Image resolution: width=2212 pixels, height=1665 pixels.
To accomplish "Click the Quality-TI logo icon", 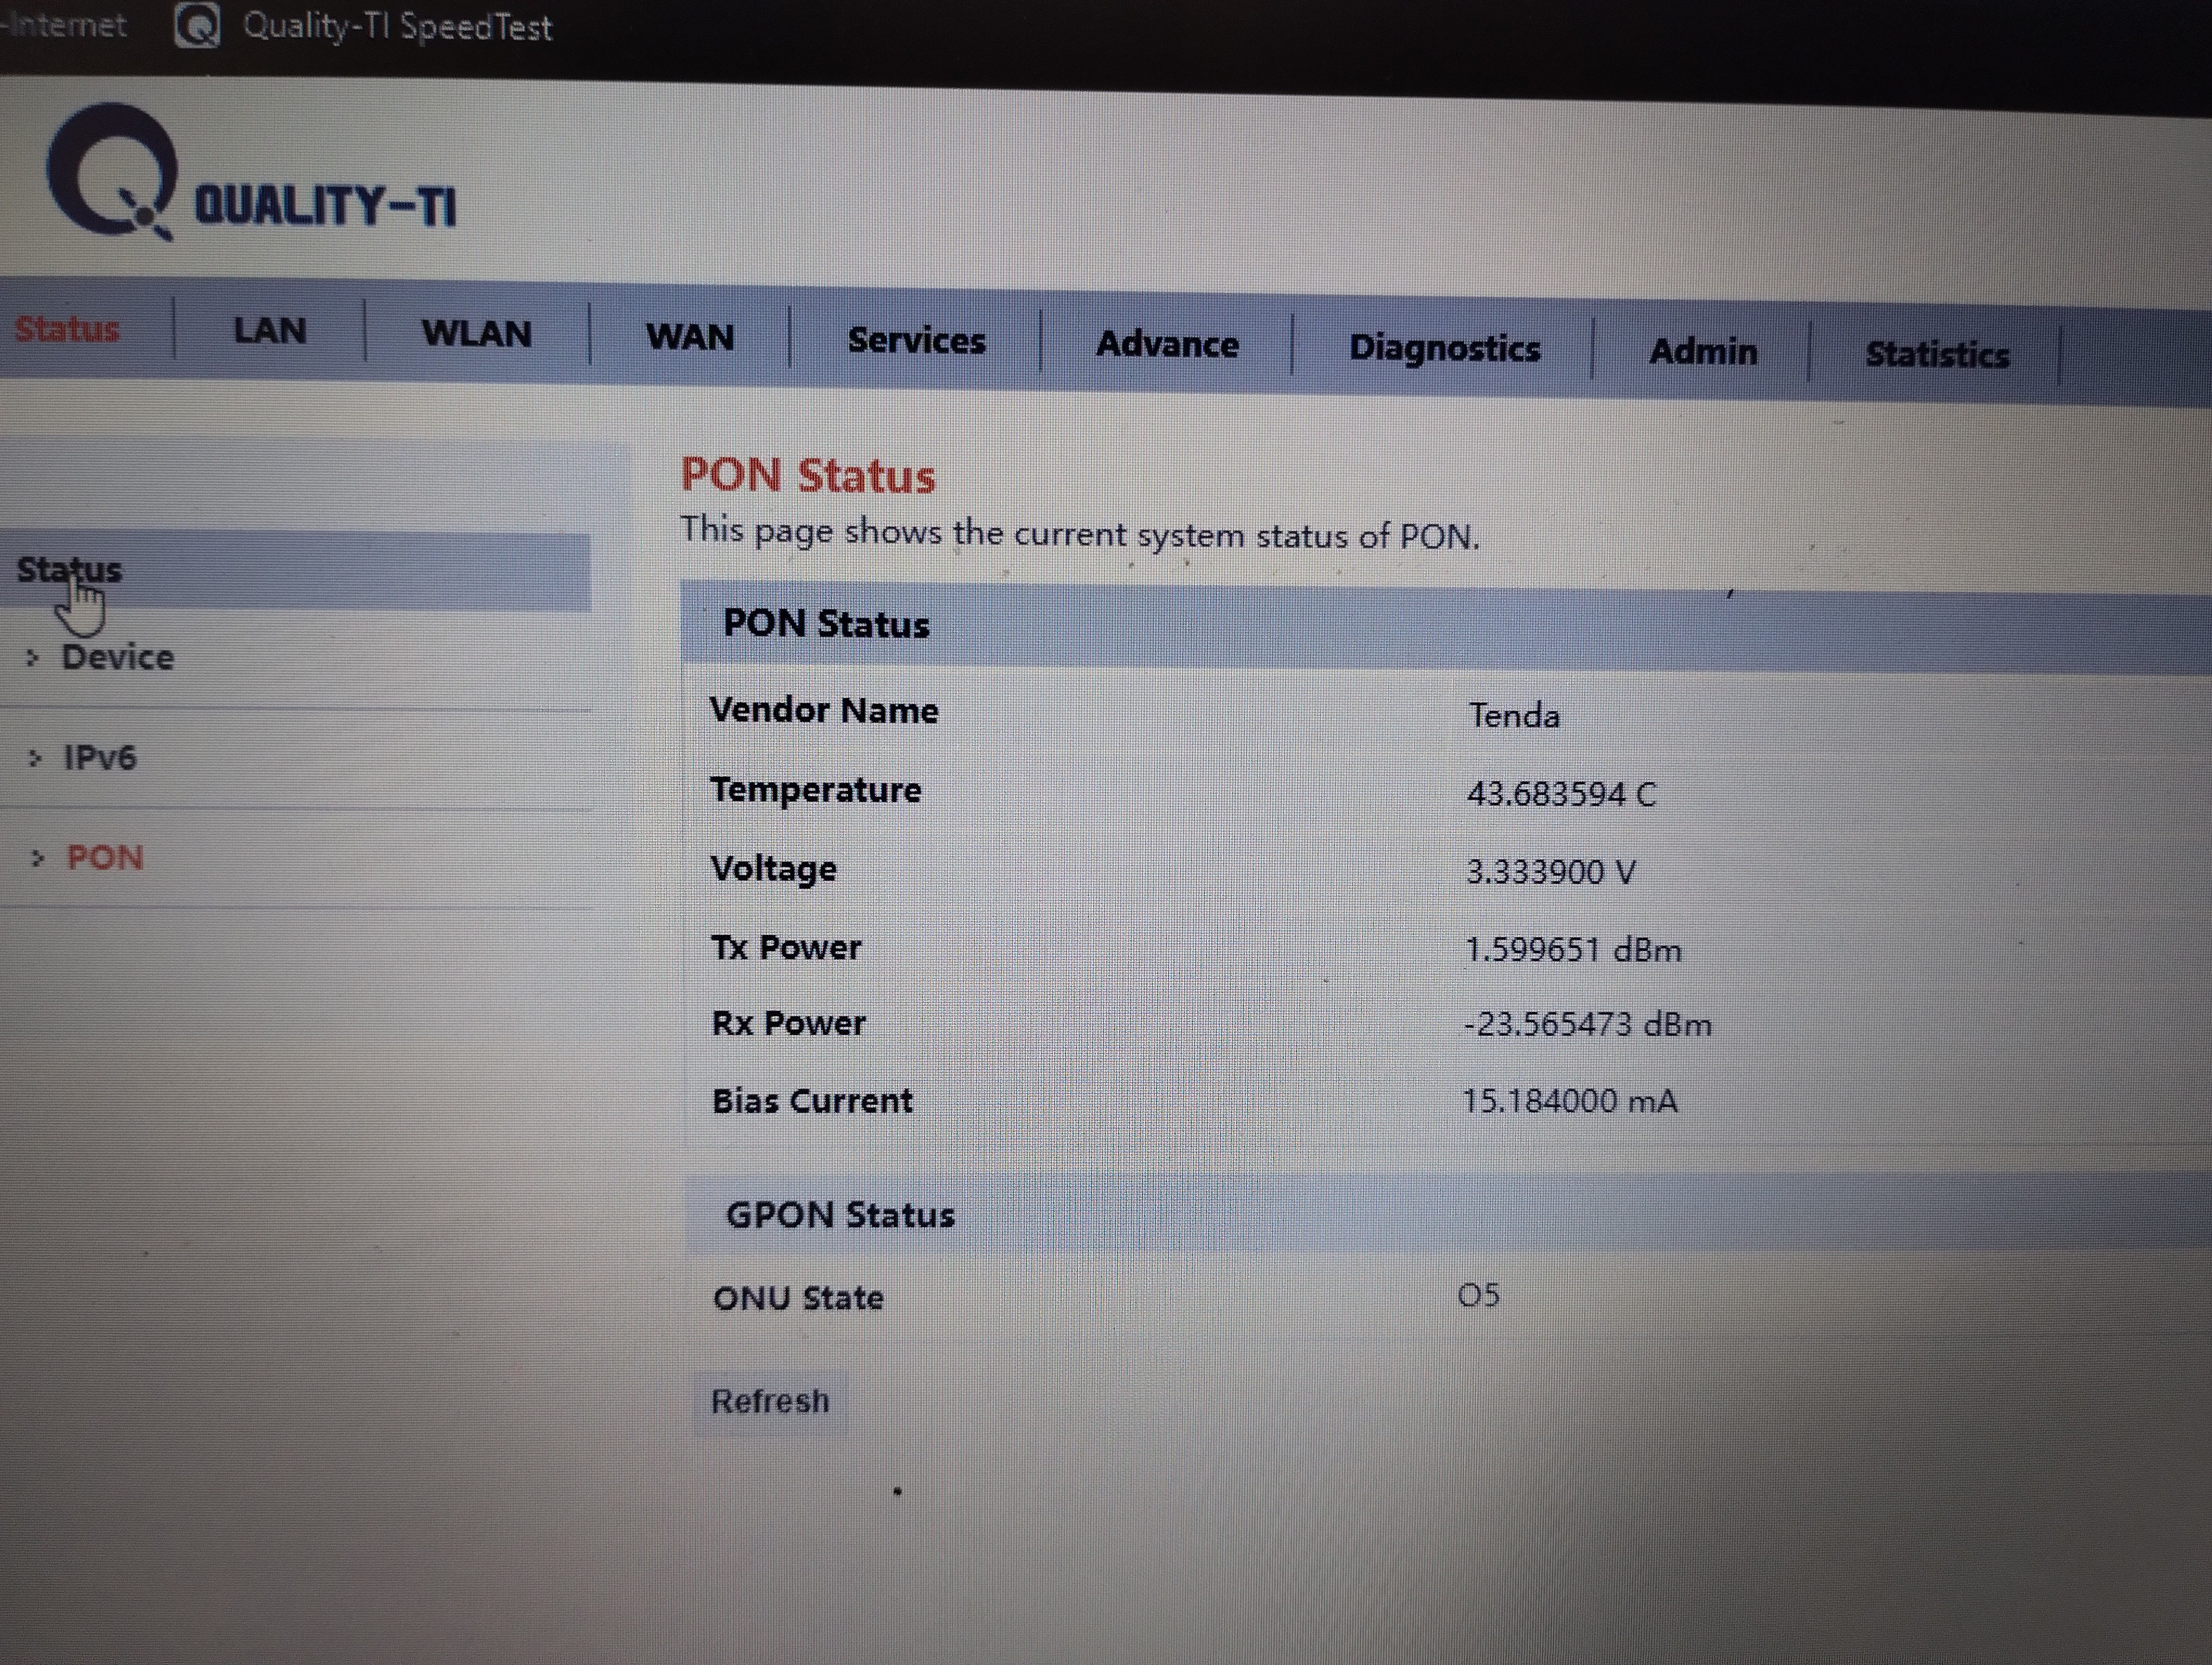I will (x=112, y=172).
